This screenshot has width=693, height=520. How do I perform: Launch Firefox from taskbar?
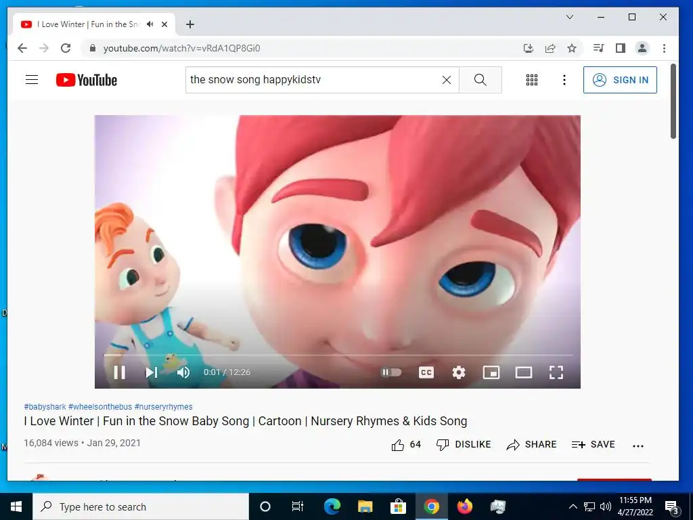pos(464,506)
